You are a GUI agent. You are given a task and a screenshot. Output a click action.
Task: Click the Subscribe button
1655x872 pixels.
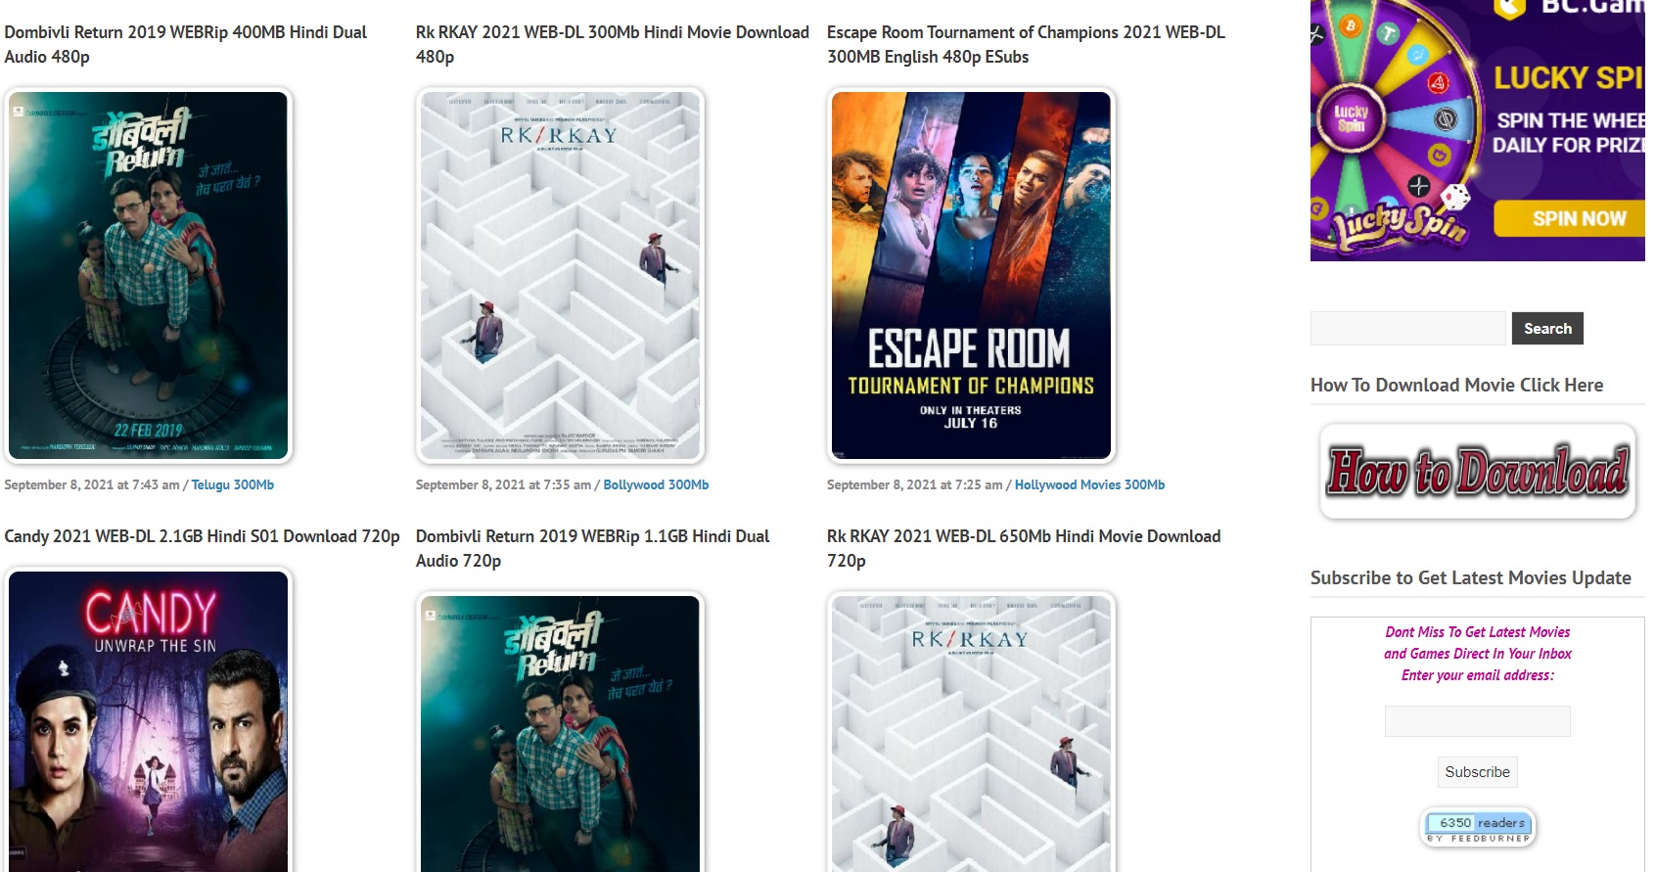(x=1477, y=772)
